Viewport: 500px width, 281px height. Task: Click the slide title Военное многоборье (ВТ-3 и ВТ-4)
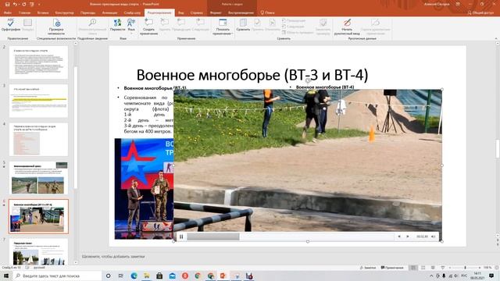pyautogui.click(x=252, y=75)
